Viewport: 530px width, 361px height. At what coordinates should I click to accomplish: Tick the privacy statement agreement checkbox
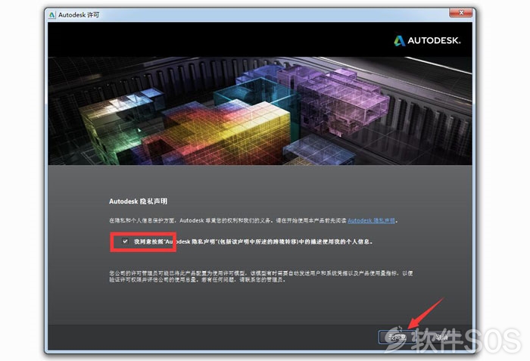click(125, 241)
